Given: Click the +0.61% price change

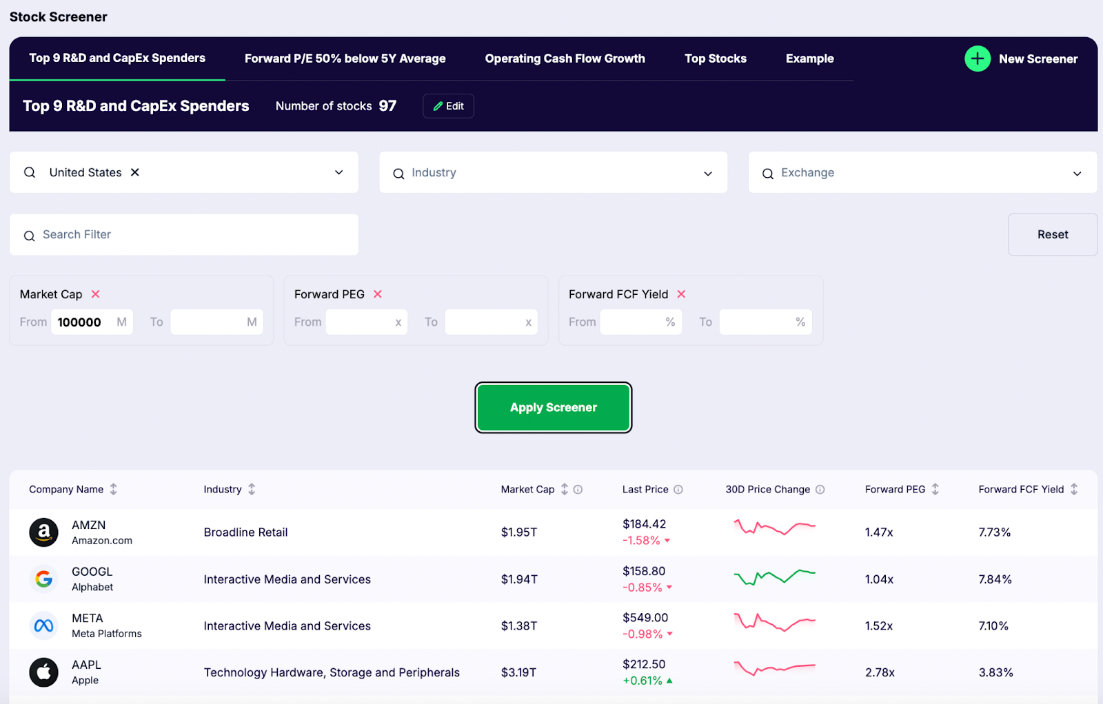Looking at the screenshot, I should (647, 681).
